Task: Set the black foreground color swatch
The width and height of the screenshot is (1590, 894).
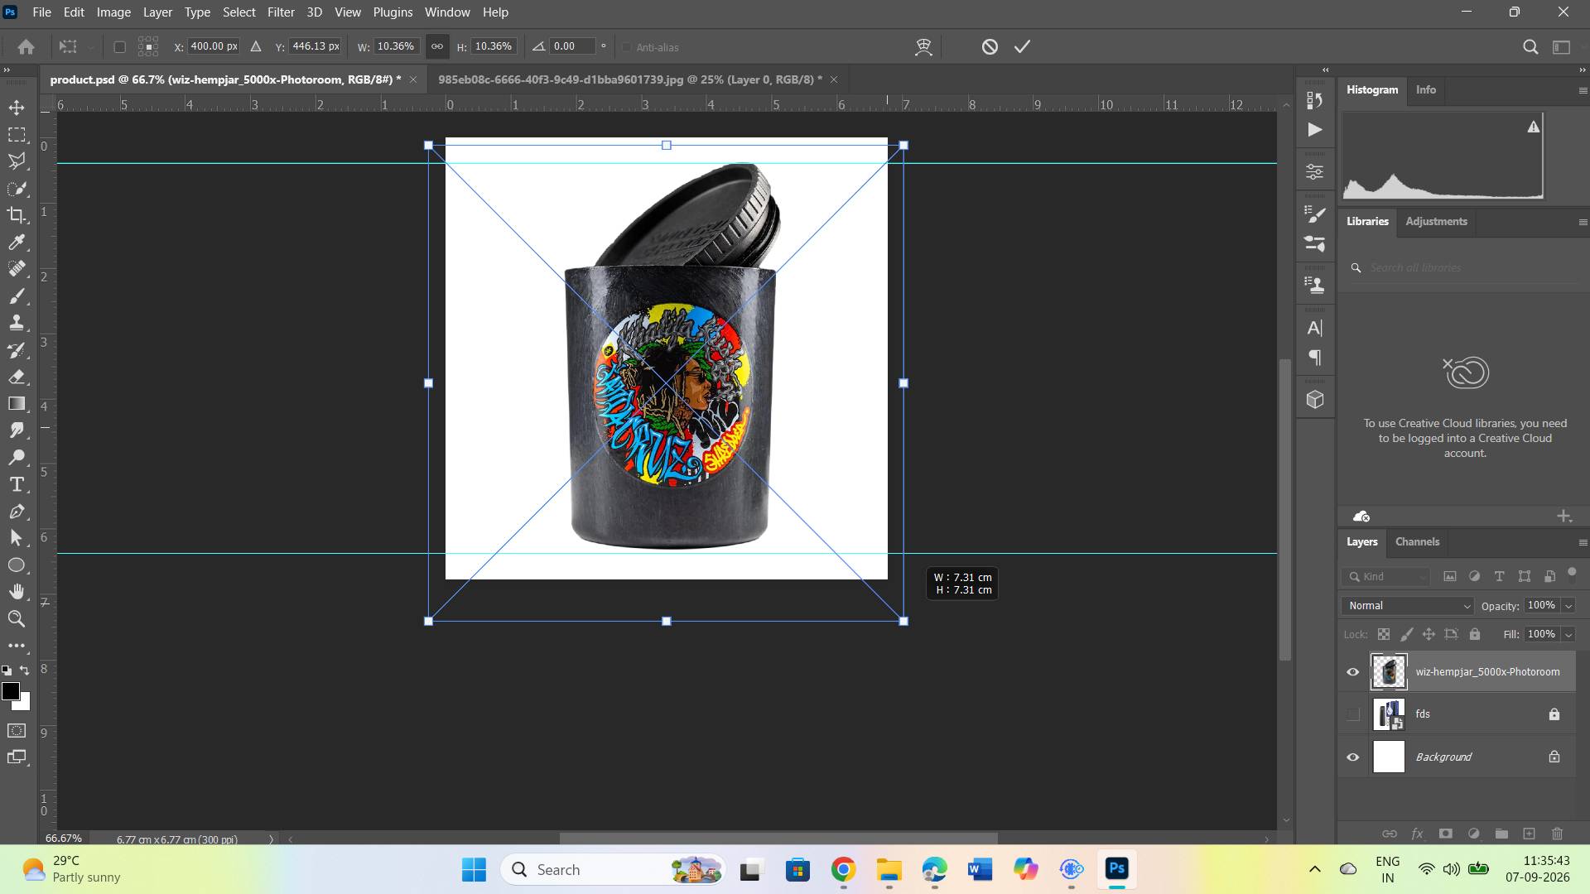Action: click(x=11, y=692)
